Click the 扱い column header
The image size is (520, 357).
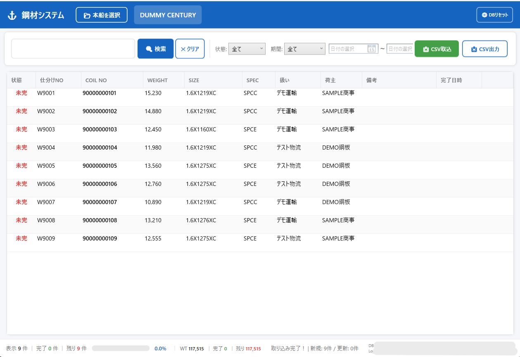(298, 80)
